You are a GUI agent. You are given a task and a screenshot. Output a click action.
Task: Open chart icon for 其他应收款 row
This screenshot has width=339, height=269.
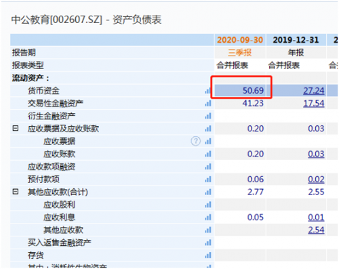208,230
